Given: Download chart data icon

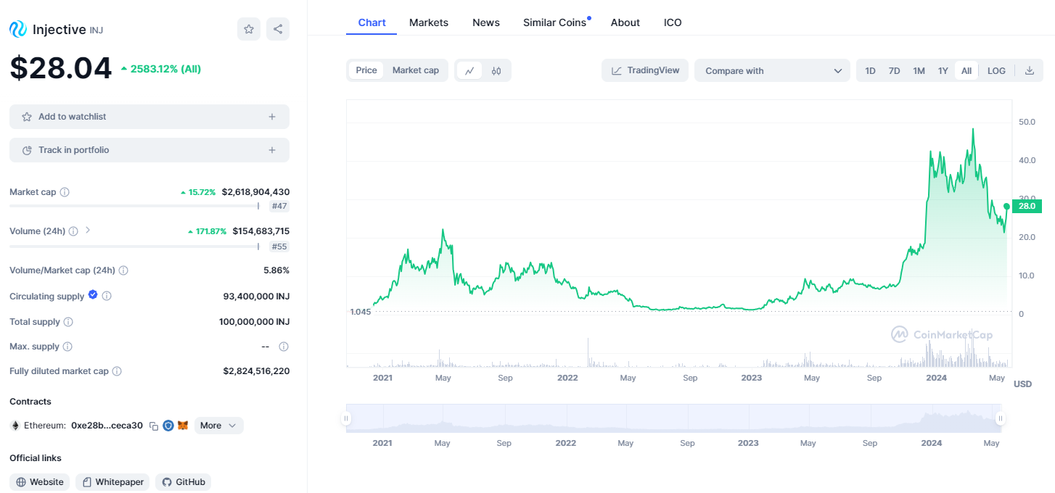Looking at the screenshot, I should tap(1029, 70).
